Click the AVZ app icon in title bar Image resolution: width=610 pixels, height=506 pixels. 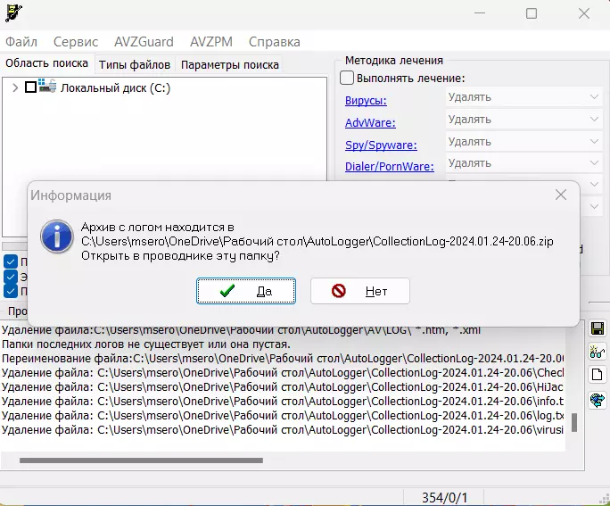pyautogui.click(x=12, y=13)
